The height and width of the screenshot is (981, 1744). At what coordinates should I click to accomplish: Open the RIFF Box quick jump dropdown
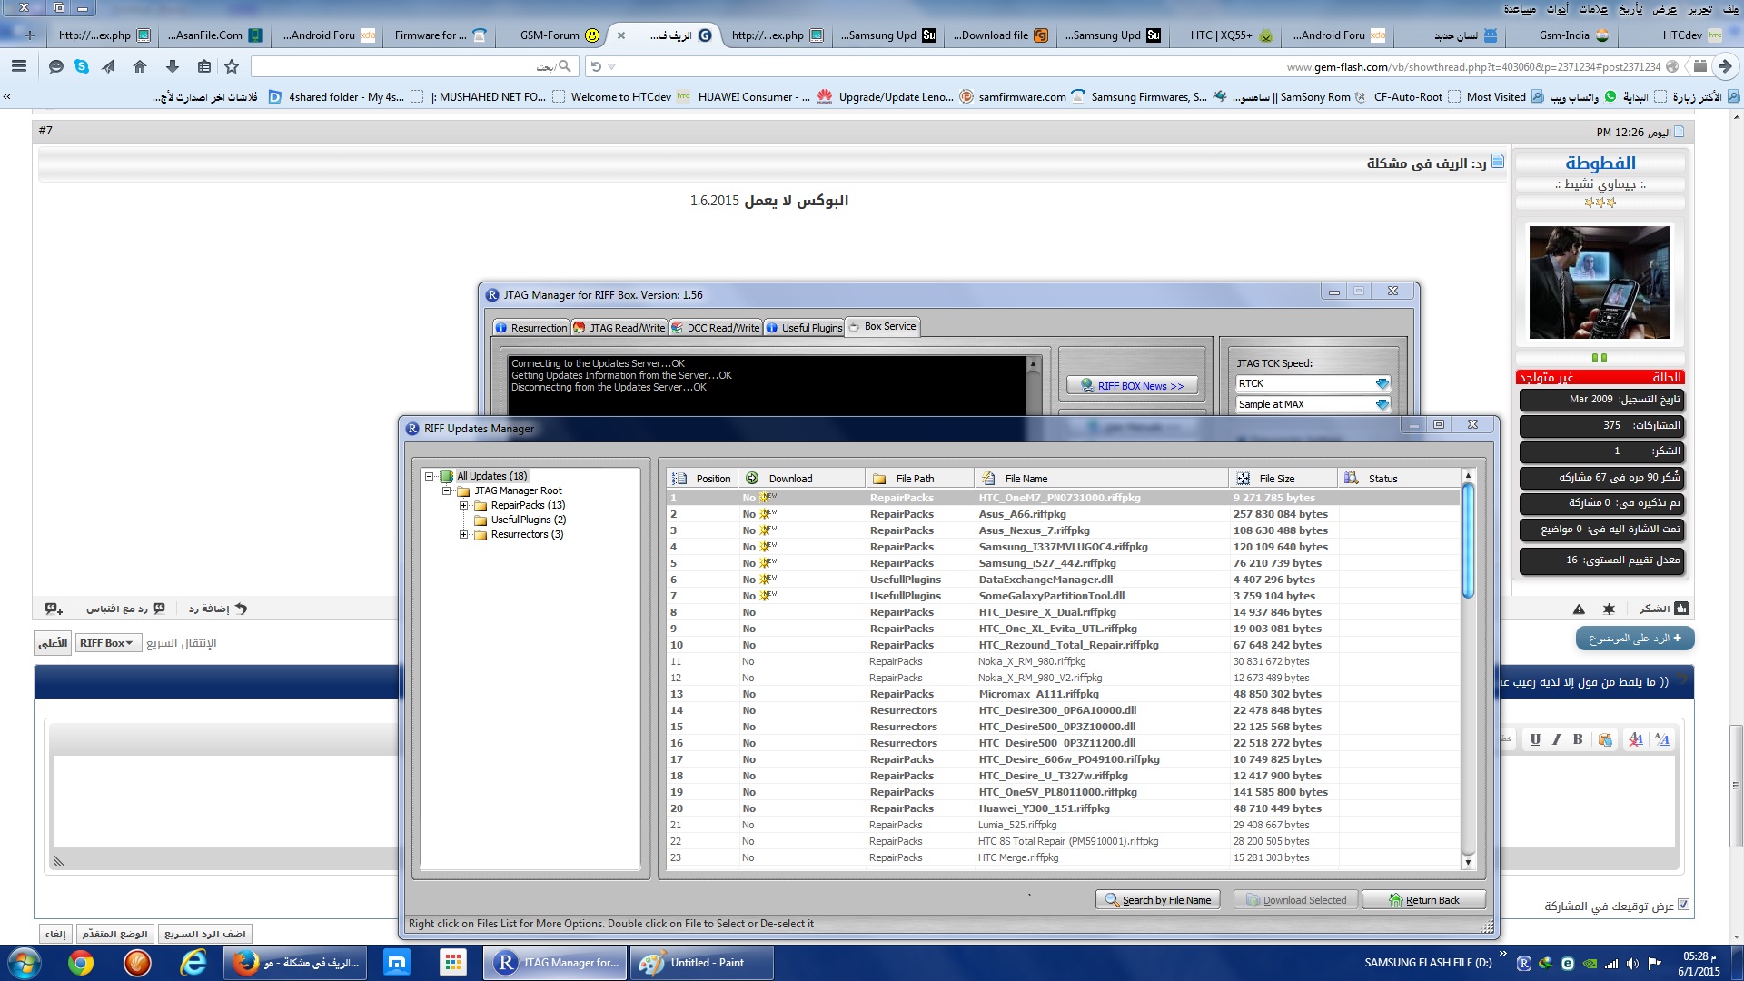coord(108,643)
